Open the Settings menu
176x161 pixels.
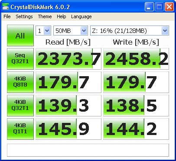(24, 16)
